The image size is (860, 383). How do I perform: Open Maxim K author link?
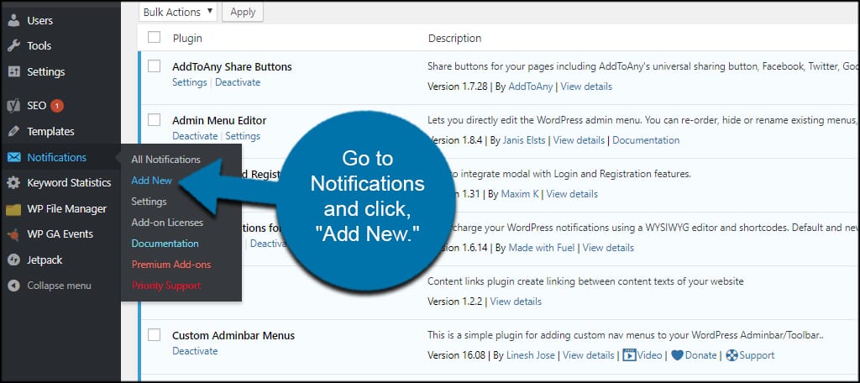(x=520, y=194)
